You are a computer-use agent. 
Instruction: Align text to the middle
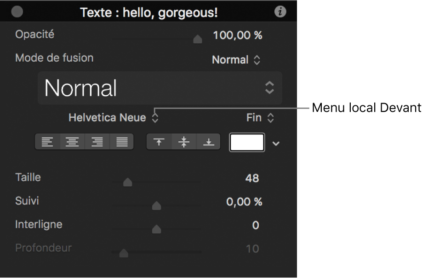184,141
